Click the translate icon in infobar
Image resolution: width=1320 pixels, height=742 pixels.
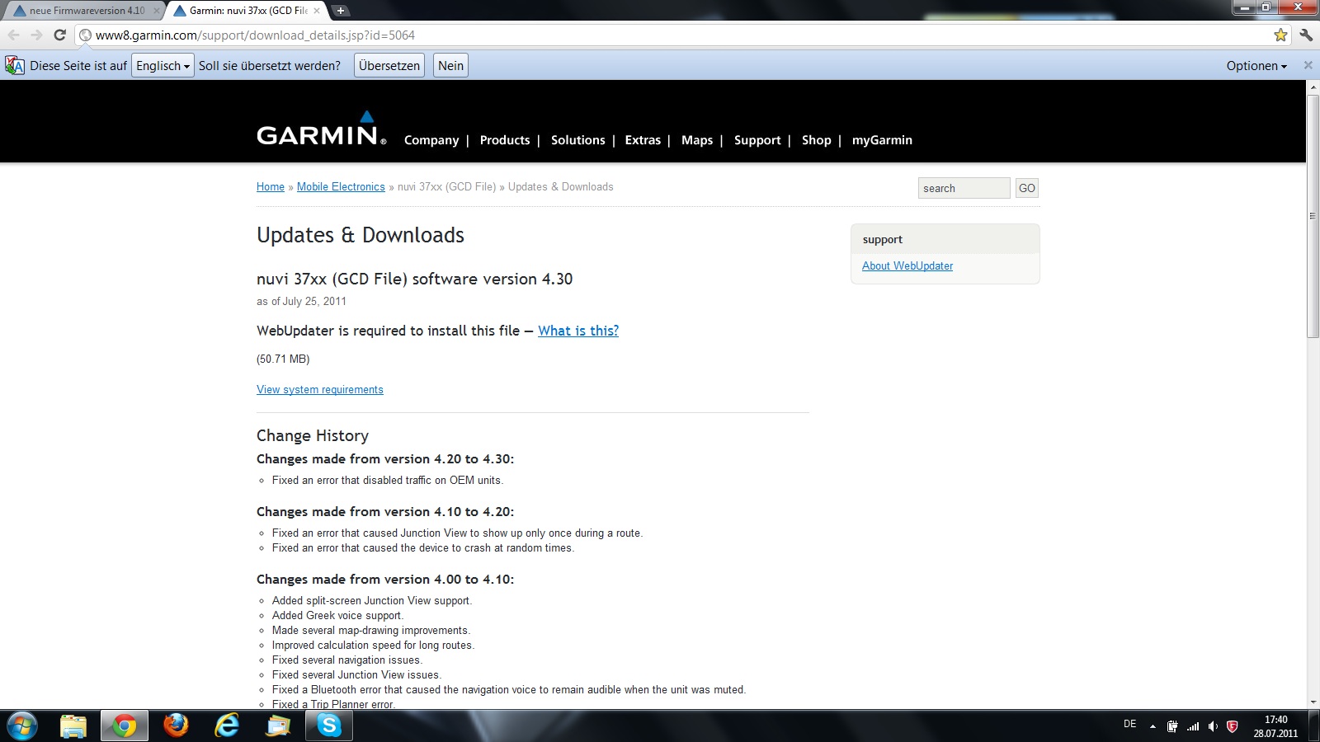click(x=14, y=65)
